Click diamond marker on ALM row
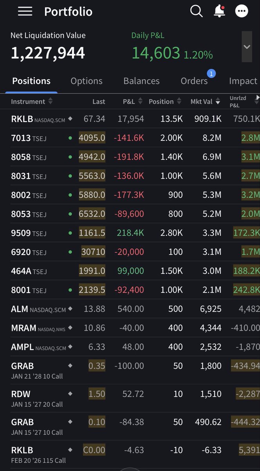Viewport: 260px width, 471px height. pos(70,309)
